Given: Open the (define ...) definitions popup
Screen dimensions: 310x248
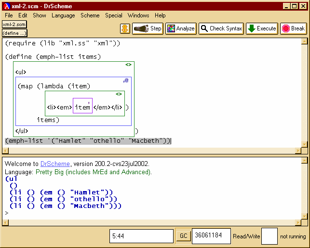Looking at the screenshot, I should click(14, 33).
